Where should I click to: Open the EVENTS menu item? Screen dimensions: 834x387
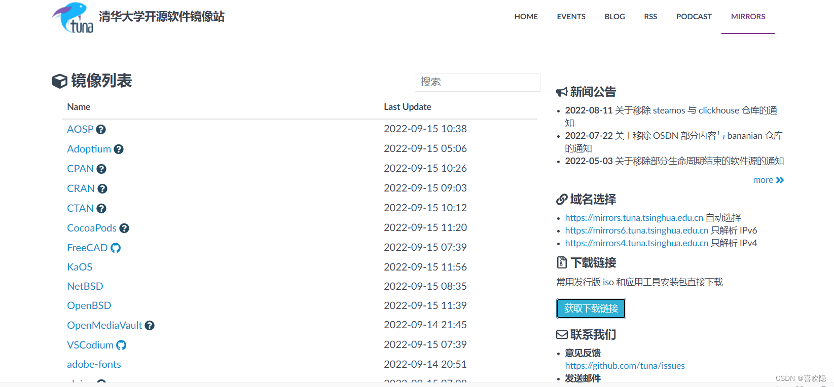571,17
